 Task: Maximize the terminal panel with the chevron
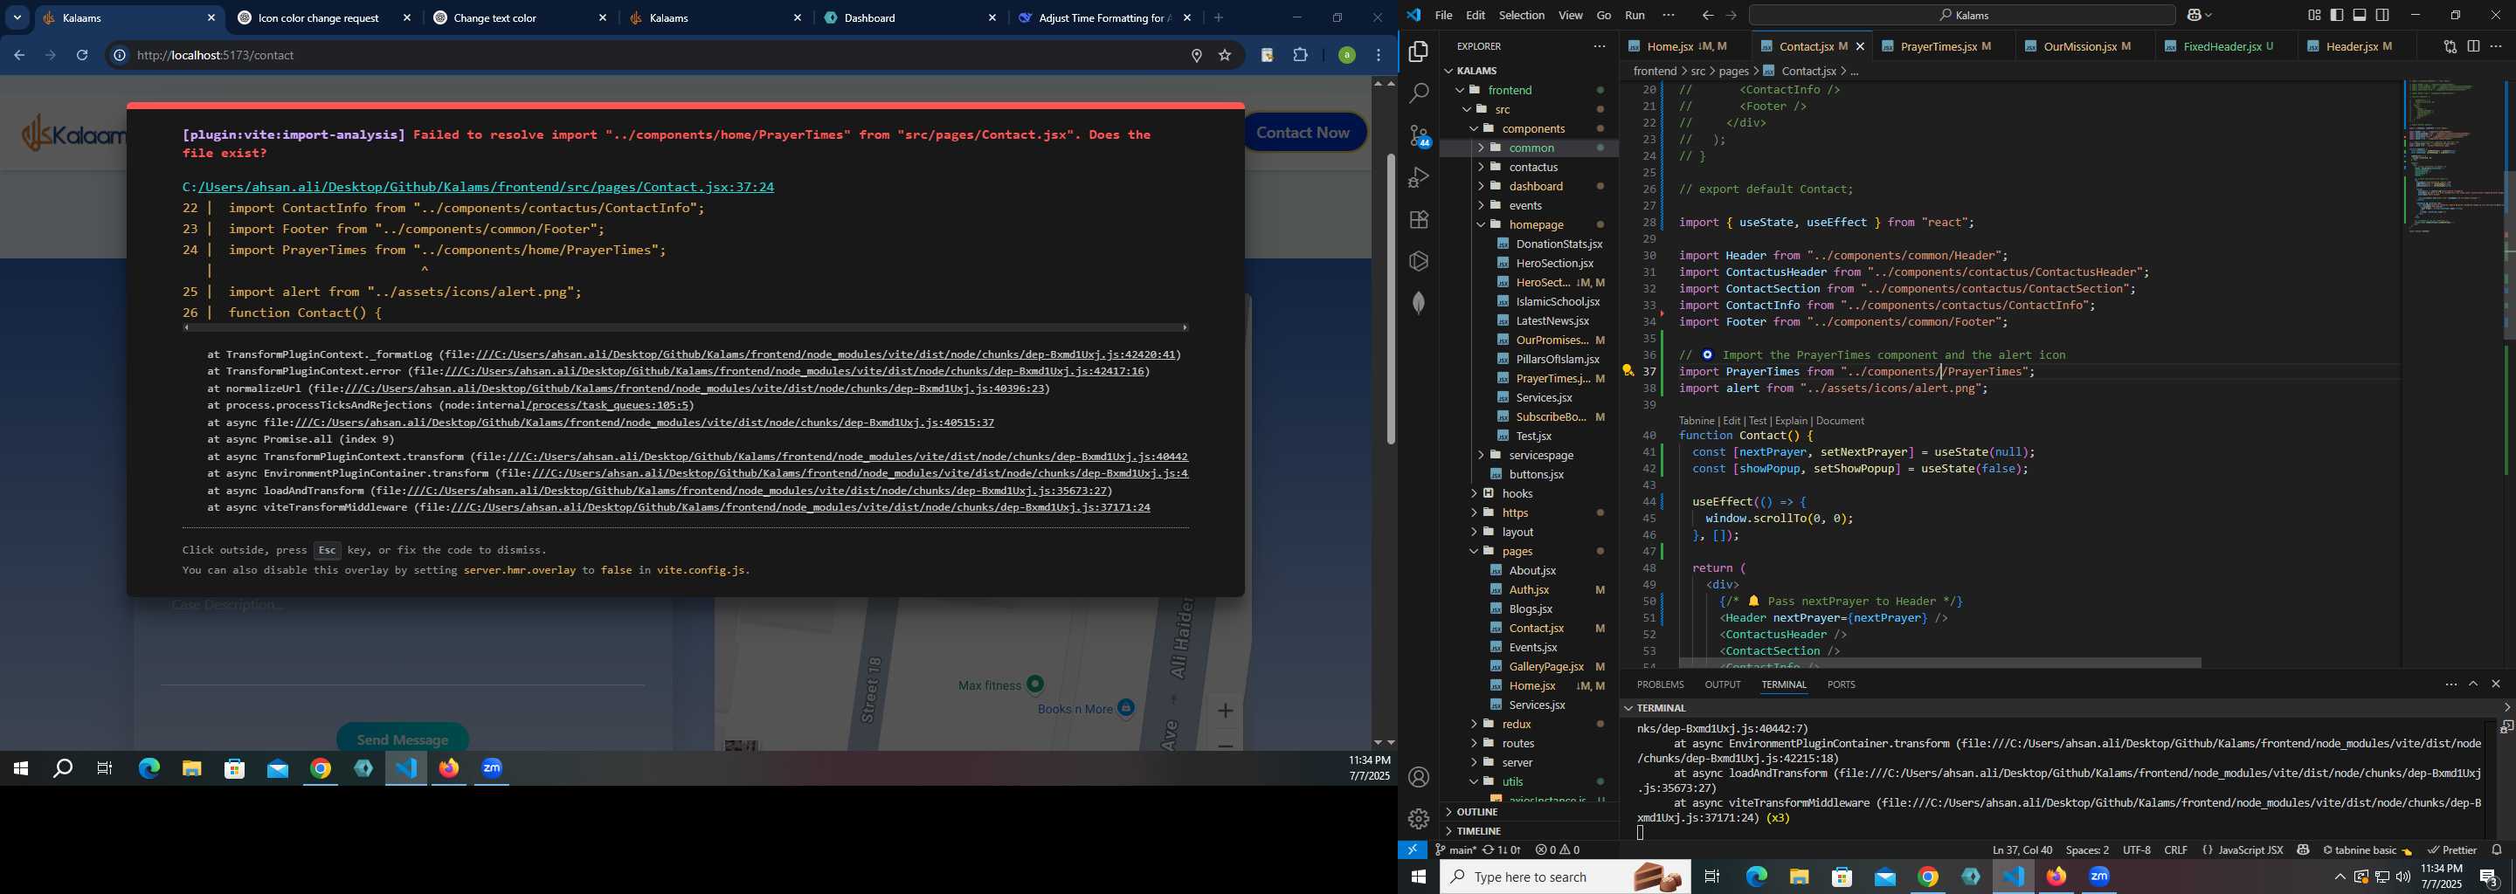coord(2473,684)
